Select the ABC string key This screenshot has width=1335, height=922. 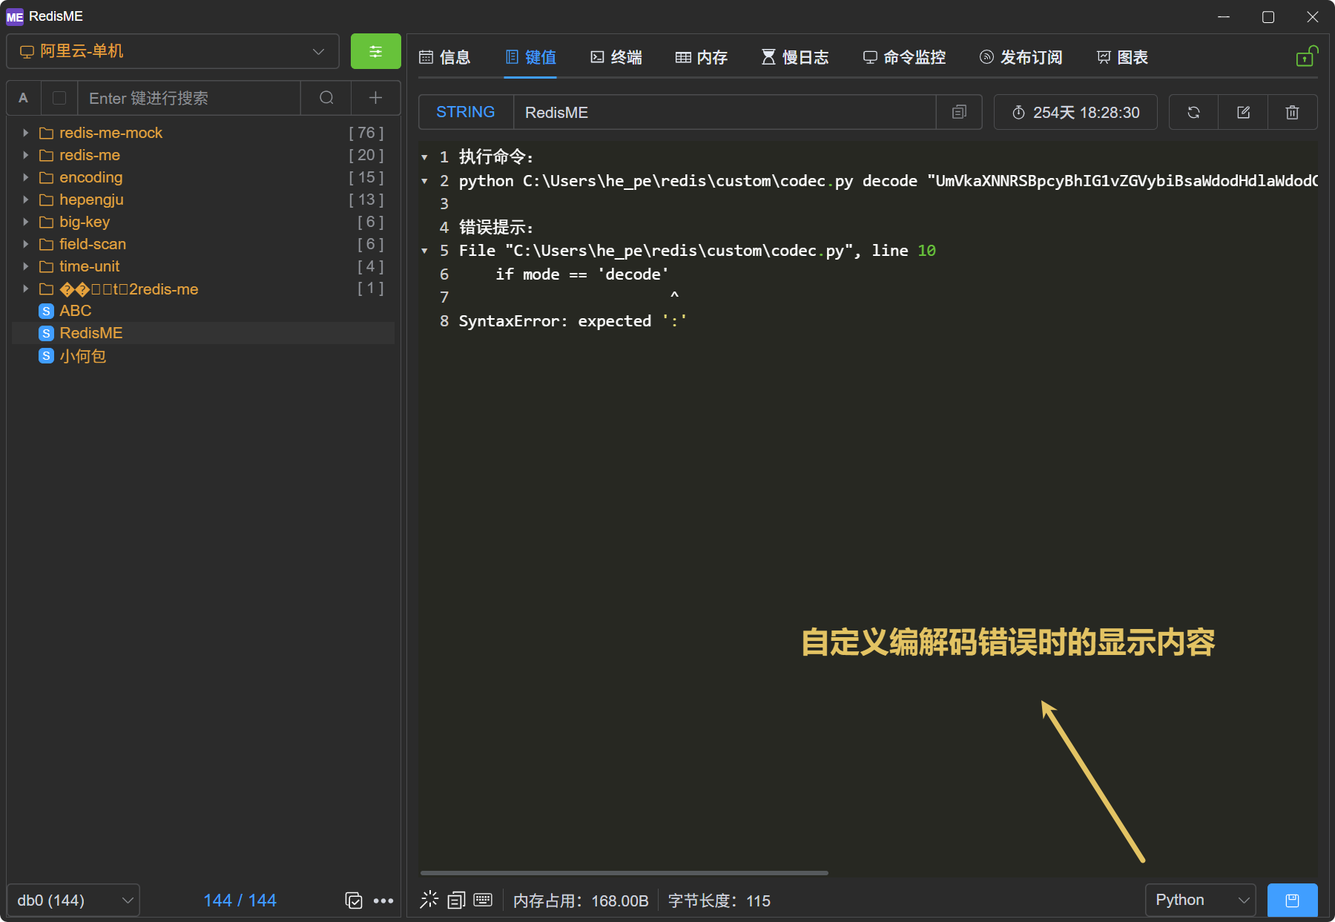(x=203, y=311)
